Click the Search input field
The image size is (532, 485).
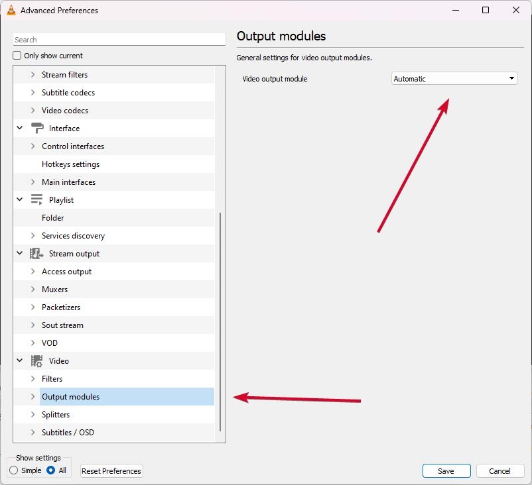[119, 40]
